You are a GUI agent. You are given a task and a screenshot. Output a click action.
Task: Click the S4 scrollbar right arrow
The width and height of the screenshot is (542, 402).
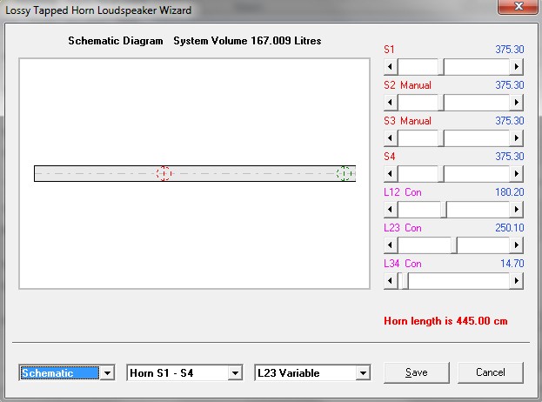click(x=517, y=173)
